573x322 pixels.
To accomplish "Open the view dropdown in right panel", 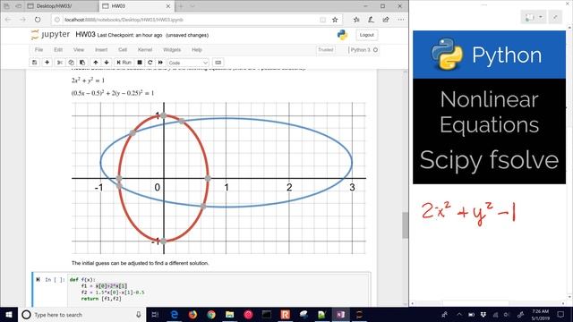I will 534,17.
